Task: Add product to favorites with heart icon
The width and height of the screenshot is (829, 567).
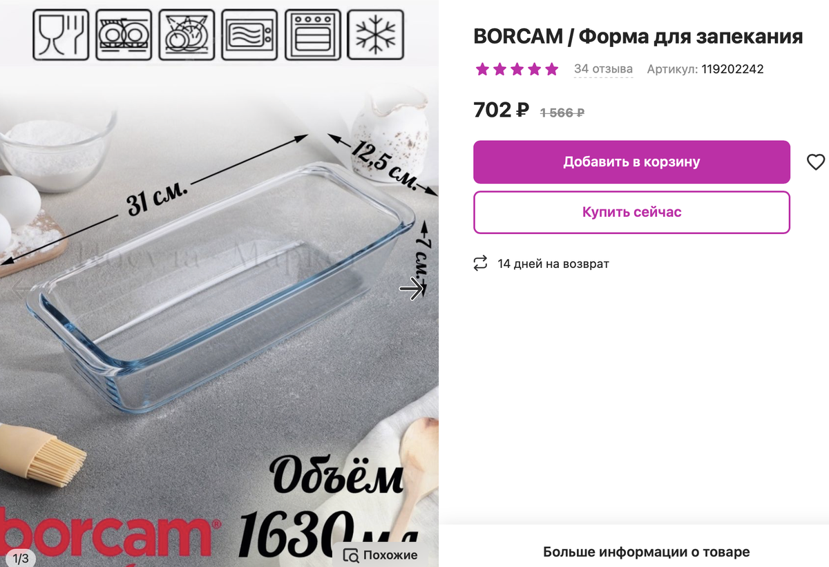Action: [x=816, y=162]
